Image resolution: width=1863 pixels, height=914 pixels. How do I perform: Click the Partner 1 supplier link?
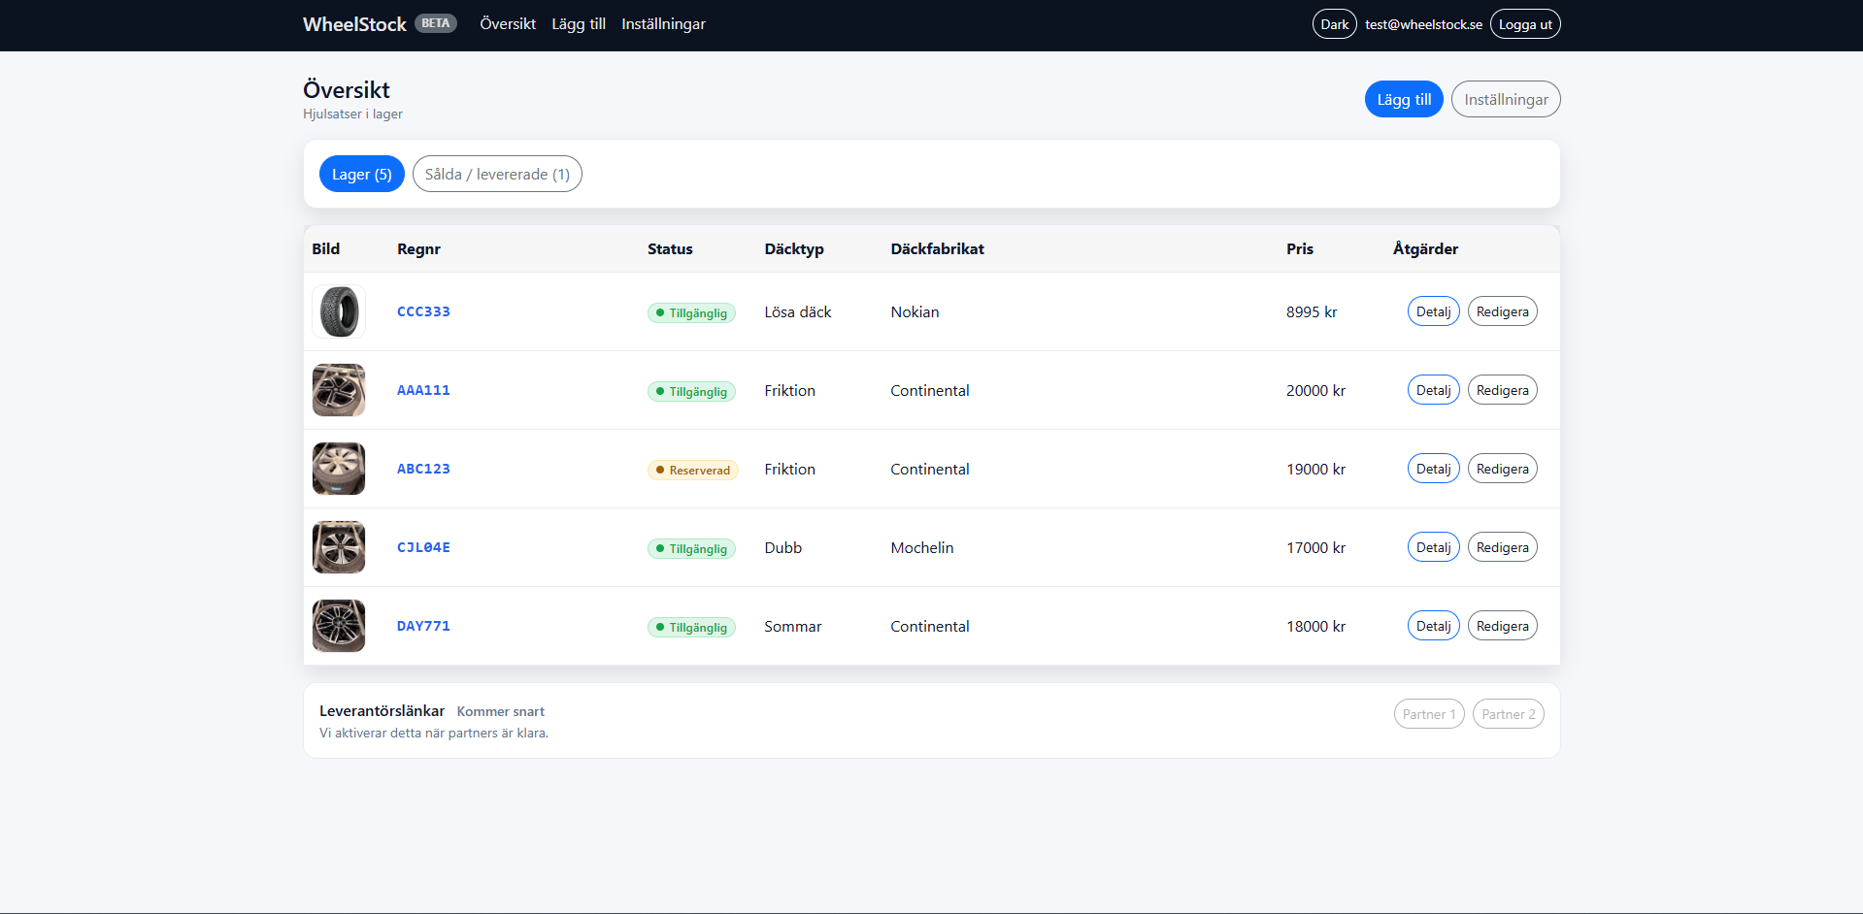[x=1428, y=714]
